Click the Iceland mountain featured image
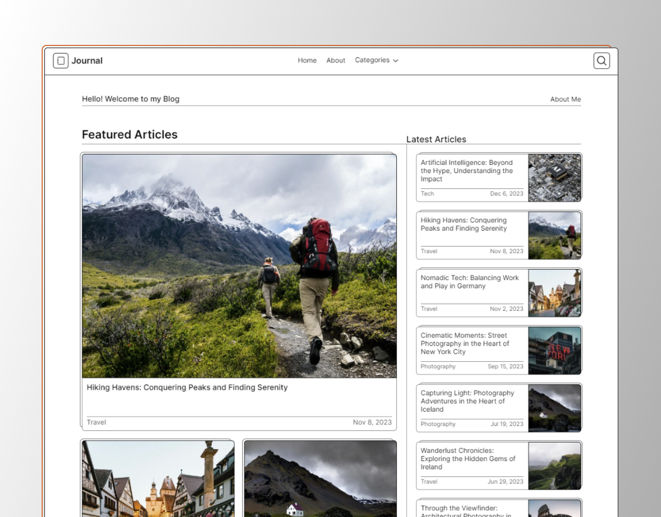Image resolution: width=661 pixels, height=517 pixels. [320, 479]
